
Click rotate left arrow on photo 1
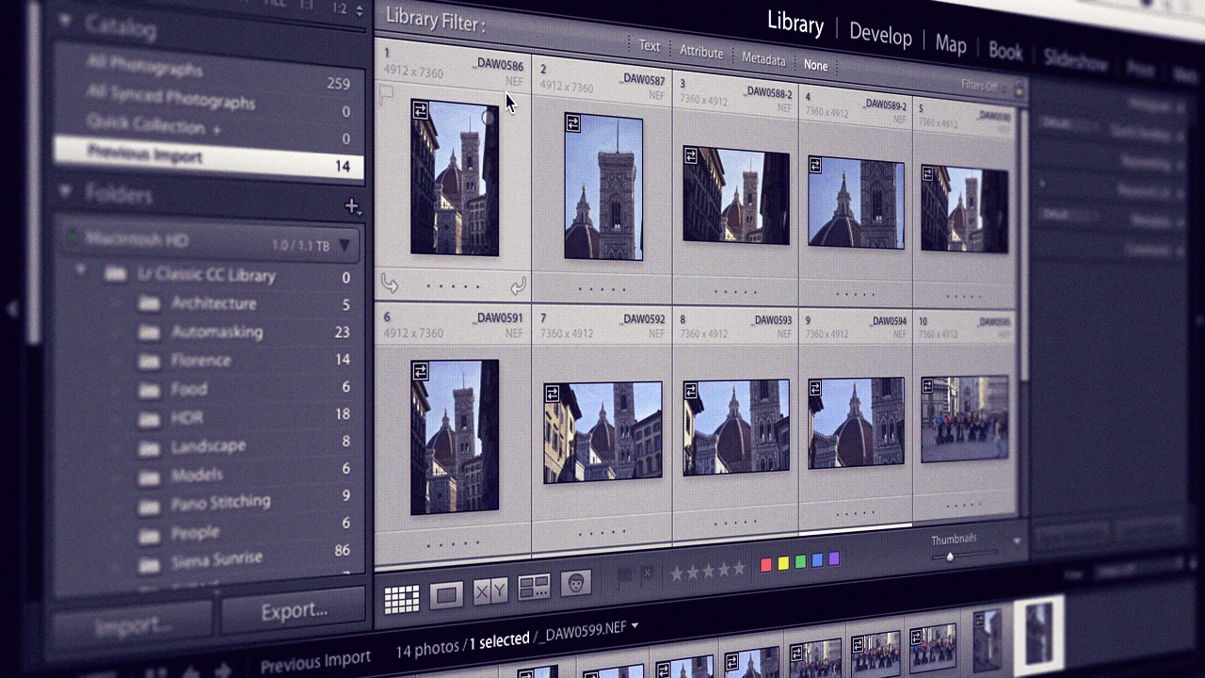coord(389,282)
